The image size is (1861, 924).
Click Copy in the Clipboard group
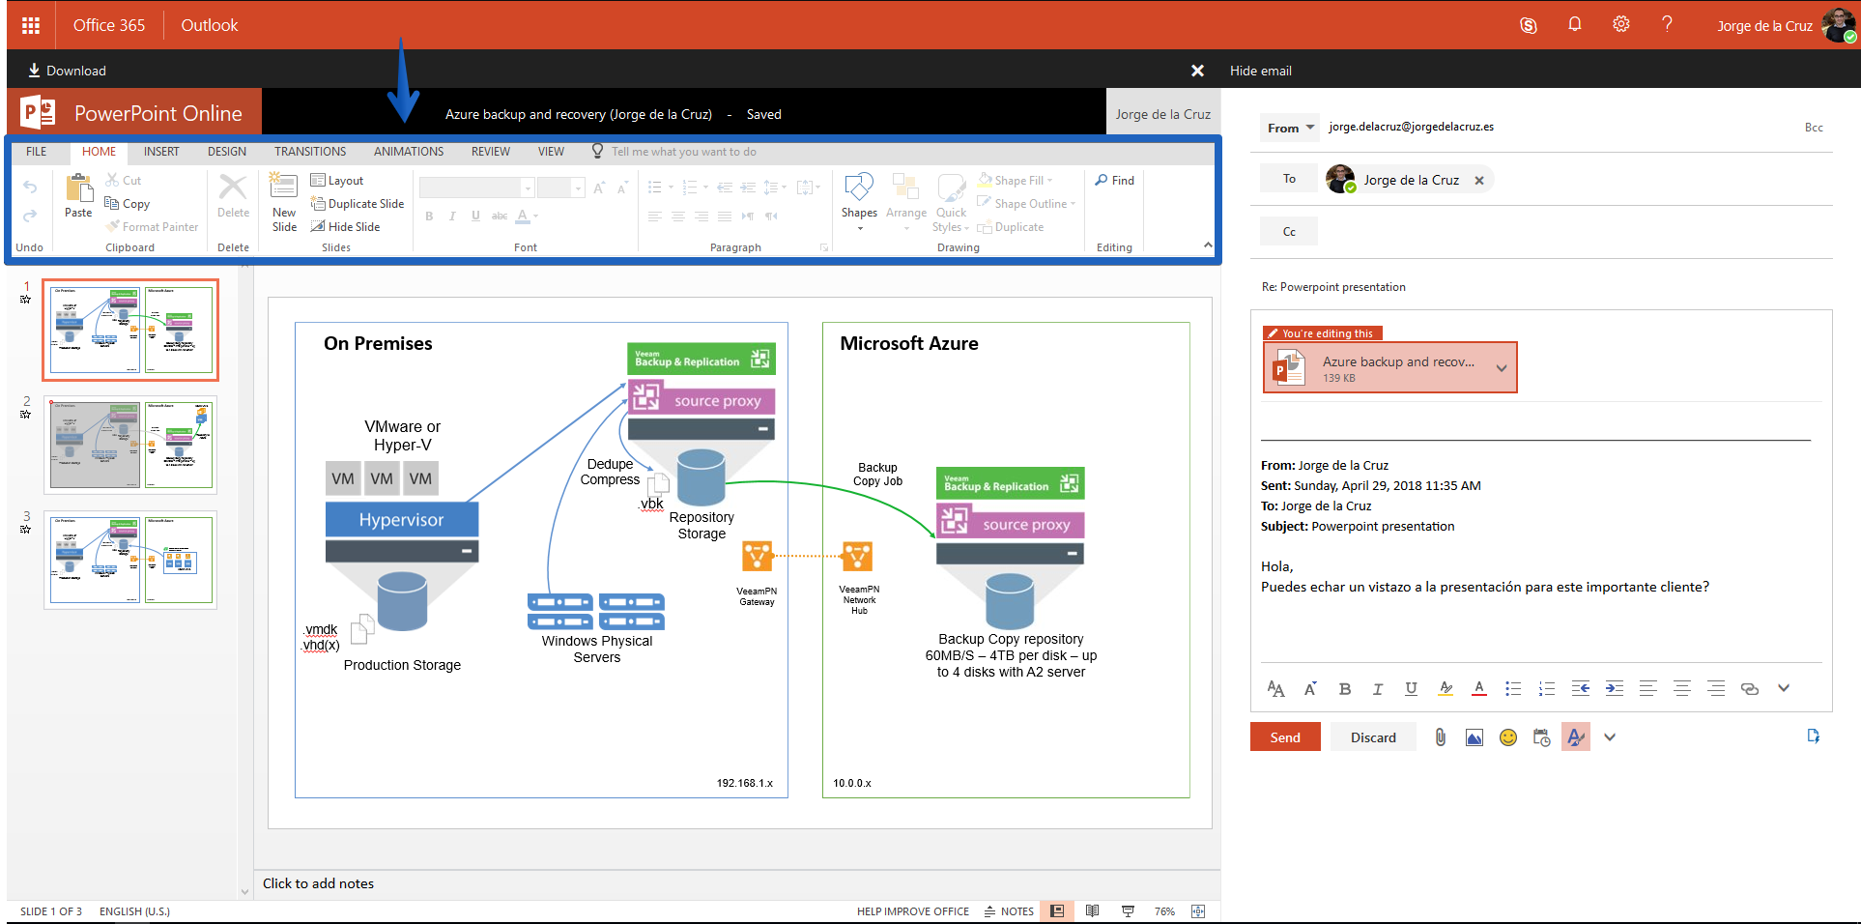tap(127, 204)
